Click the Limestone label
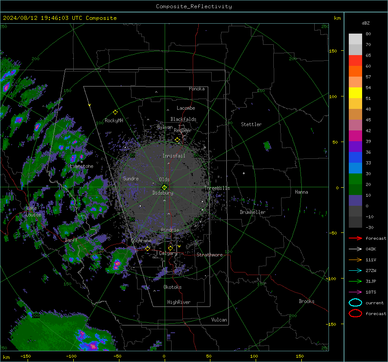Screen dimensions: 388x362 point(81,166)
